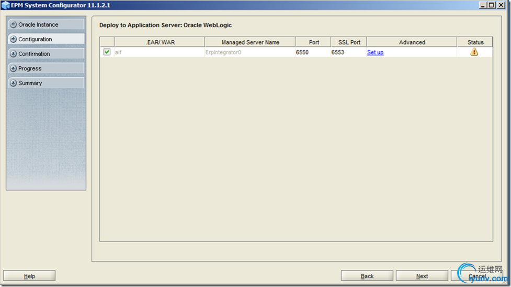Uncheck the aif deployment checkbox
The height and width of the screenshot is (287, 511).
pos(107,52)
